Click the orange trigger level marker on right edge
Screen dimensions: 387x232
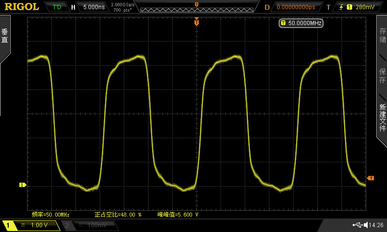click(x=371, y=178)
